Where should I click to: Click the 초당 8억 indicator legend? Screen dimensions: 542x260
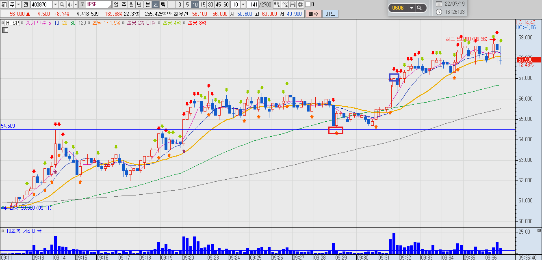coord(197,23)
